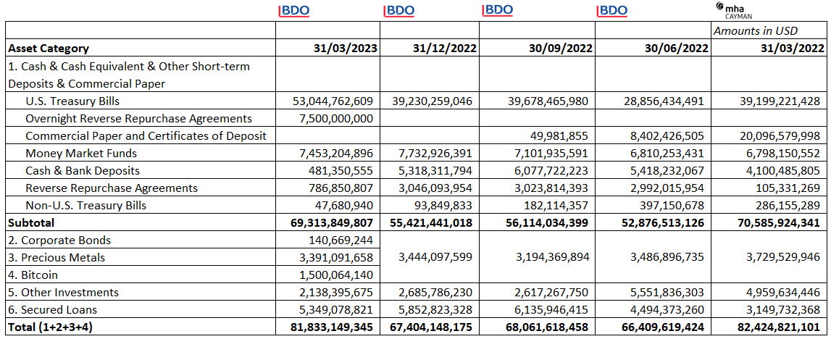The image size is (831, 339).
Task: Click the Precious Metals value 3,391,091,658
Action: [337, 257]
